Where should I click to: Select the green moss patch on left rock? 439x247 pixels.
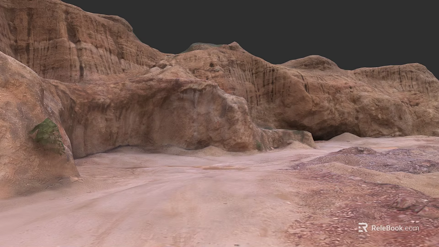tap(48, 136)
